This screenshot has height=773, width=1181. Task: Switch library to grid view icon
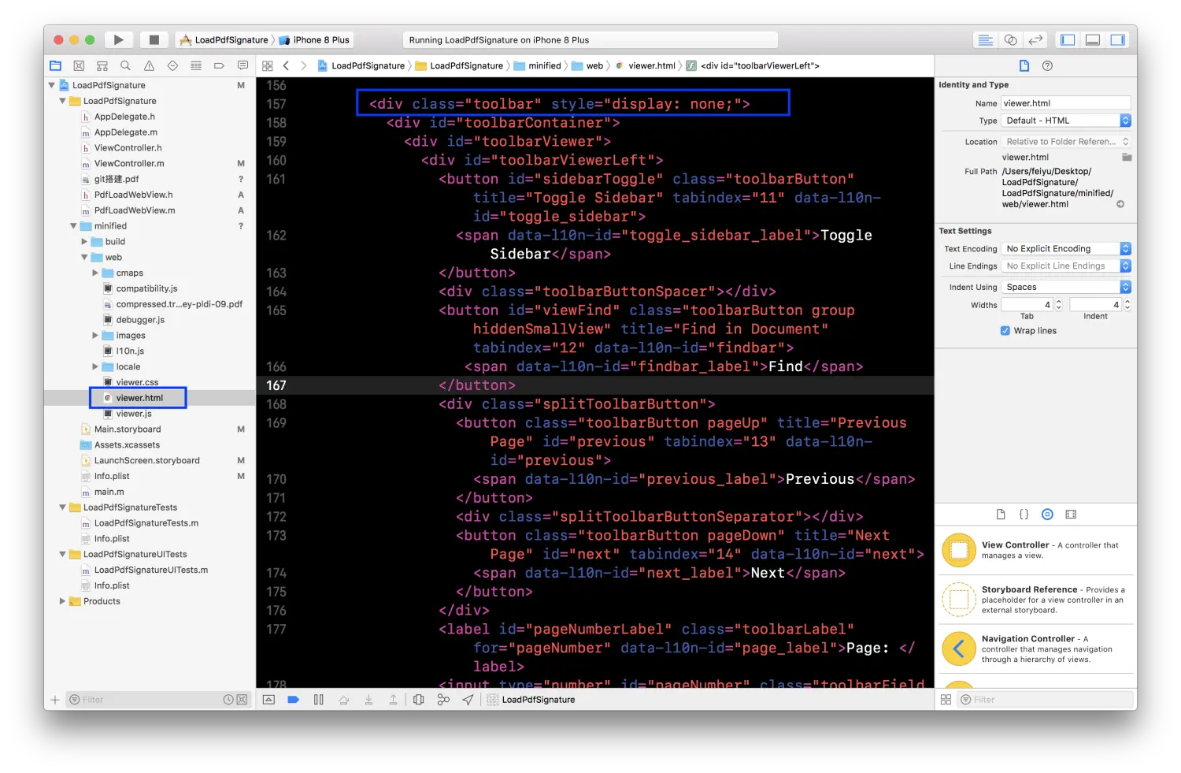[946, 700]
